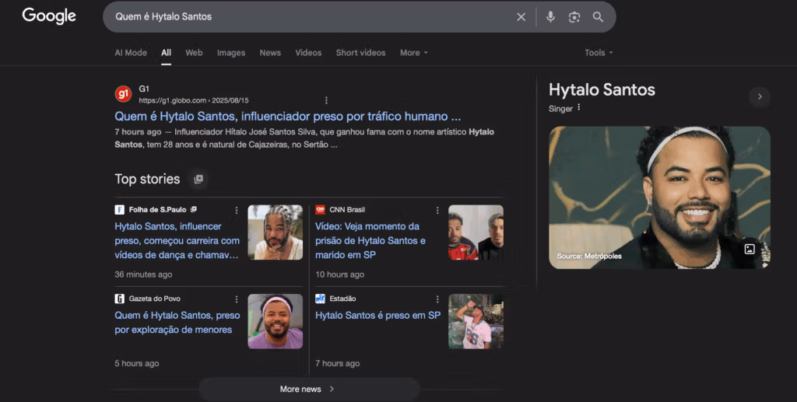Expand the More search filters dropdown

tap(413, 53)
